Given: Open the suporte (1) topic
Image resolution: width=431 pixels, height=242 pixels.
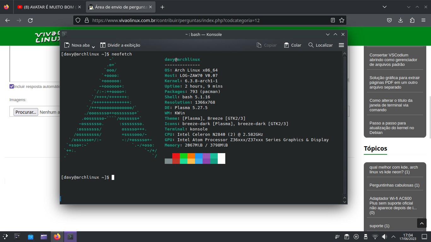Looking at the screenshot, I should coord(379,226).
